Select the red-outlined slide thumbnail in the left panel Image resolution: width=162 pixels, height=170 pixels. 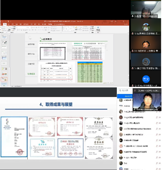[4, 79]
